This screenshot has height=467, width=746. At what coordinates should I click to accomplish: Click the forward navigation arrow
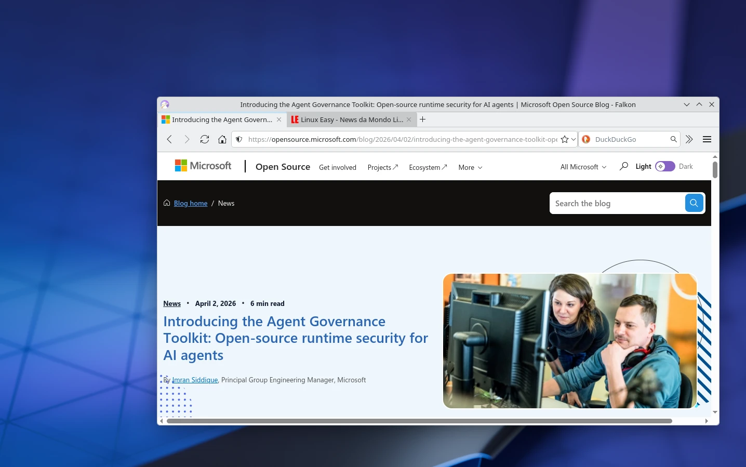[186, 139]
